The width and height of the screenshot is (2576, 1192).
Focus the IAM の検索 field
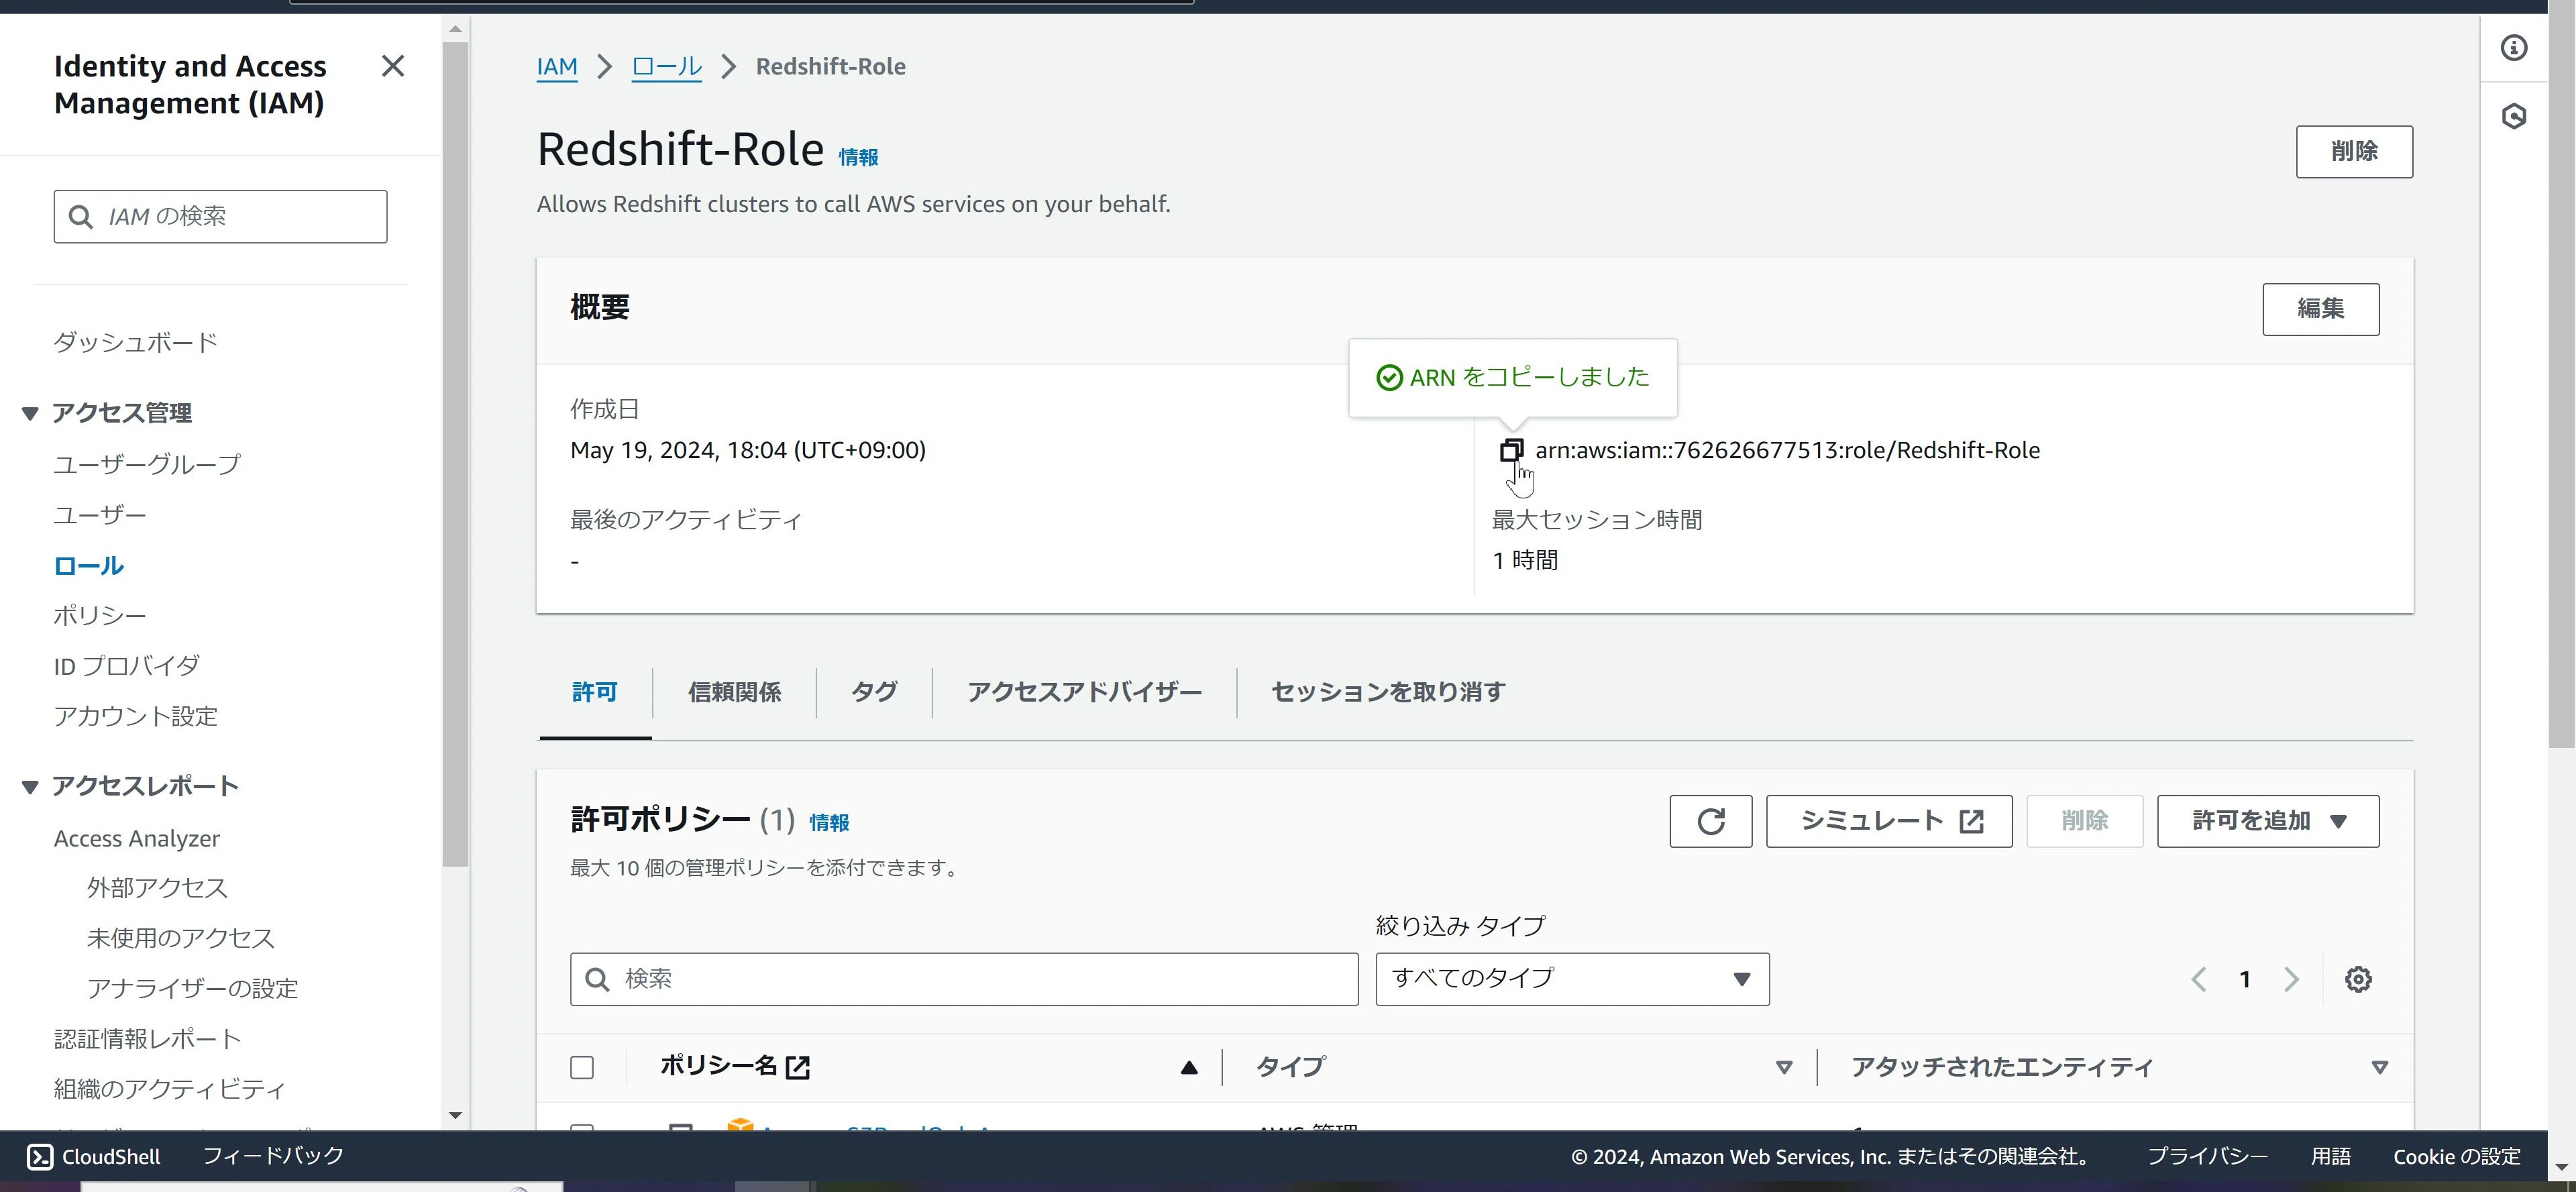click(220, 216)
